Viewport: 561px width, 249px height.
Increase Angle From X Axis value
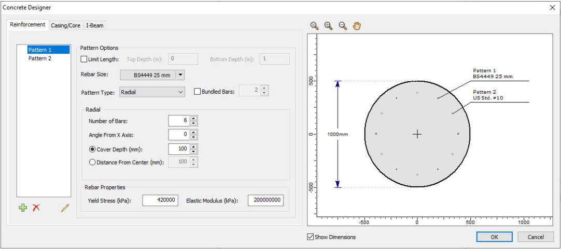tap(193, 132)
